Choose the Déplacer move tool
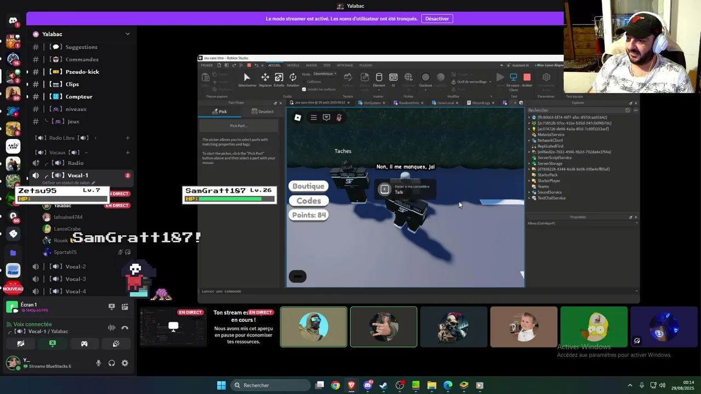 coord(265,80)
